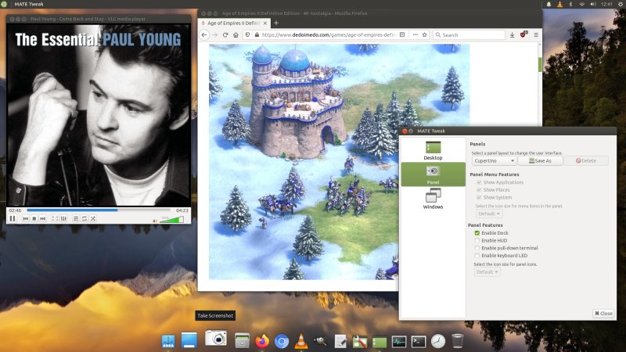
Task: Go back in Firefox
Action: click(x=204, y=34)
